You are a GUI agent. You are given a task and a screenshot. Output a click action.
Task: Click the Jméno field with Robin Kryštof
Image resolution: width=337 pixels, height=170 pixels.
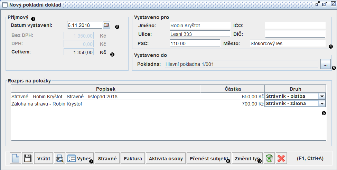(x=199, y=25)
